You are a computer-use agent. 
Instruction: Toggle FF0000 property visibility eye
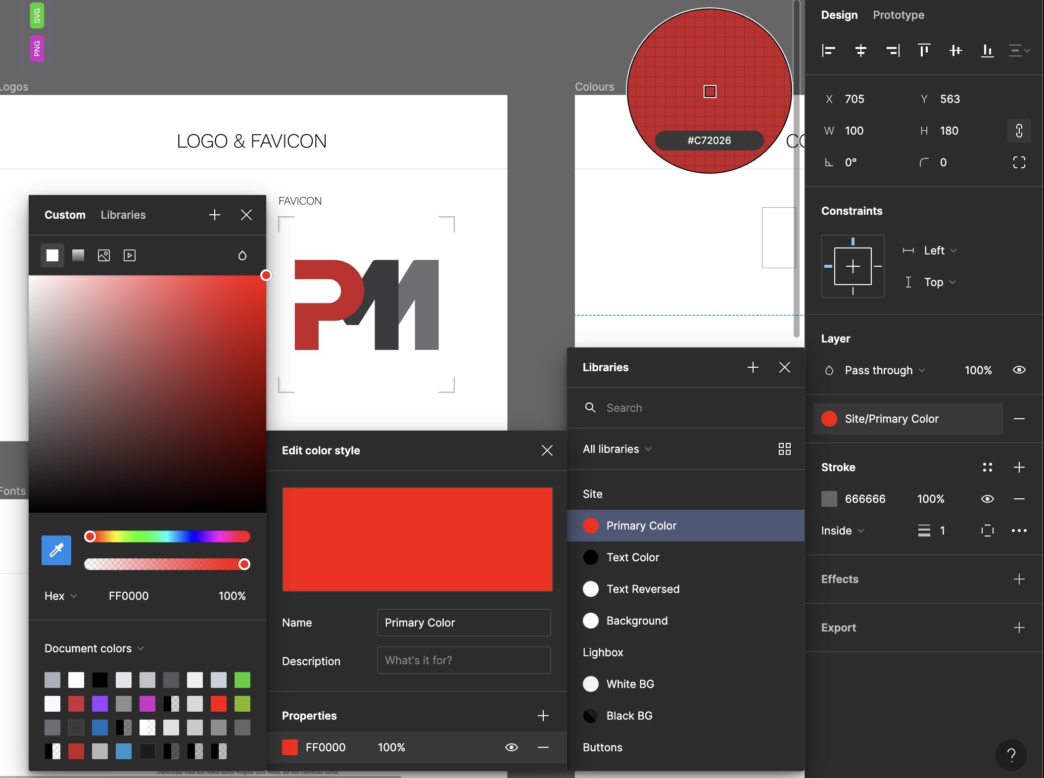coord(512,747)
